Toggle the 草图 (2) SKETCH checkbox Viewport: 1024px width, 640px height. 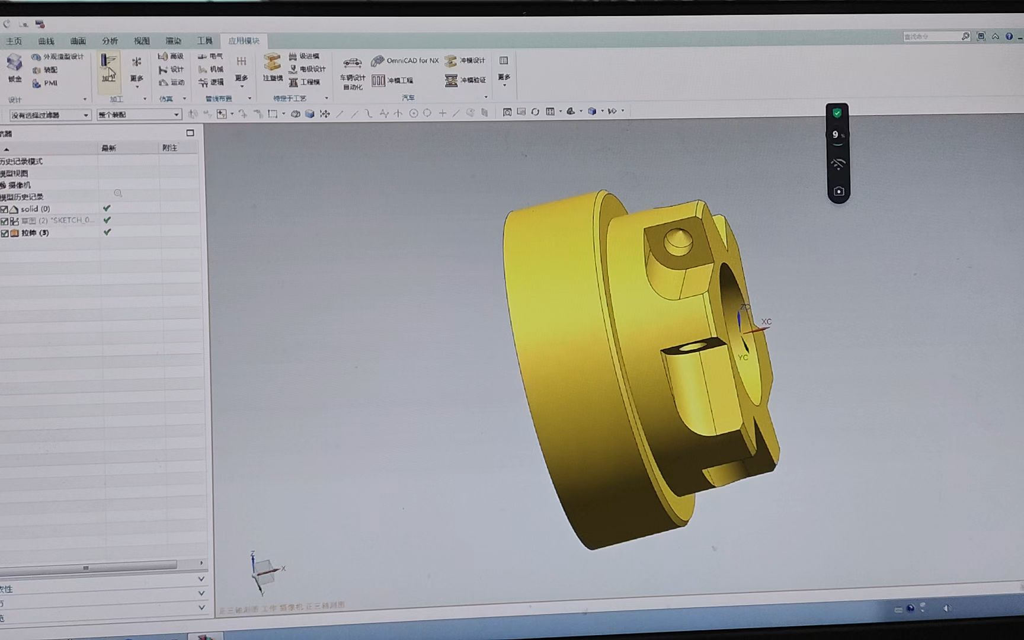coord(5,221)
